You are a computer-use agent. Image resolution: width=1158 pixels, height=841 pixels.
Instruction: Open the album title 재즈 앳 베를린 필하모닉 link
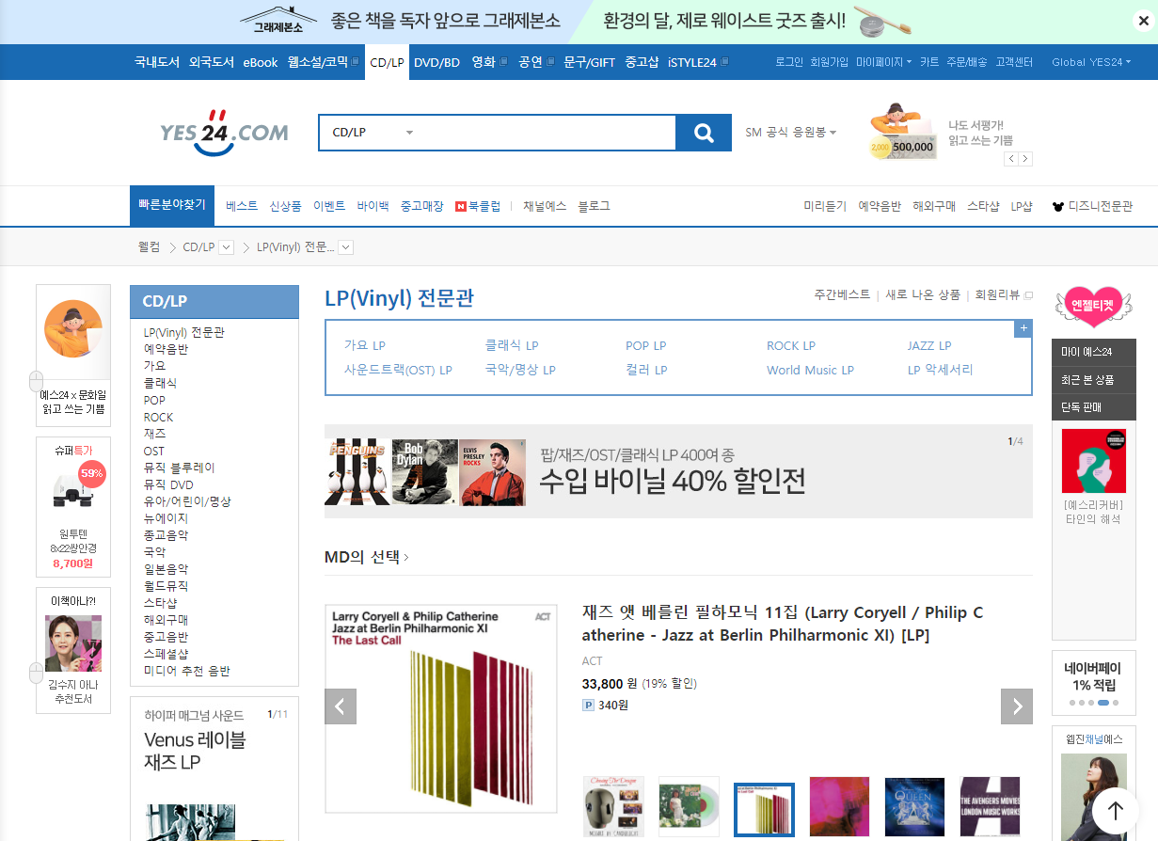click(x=783, y=624)
